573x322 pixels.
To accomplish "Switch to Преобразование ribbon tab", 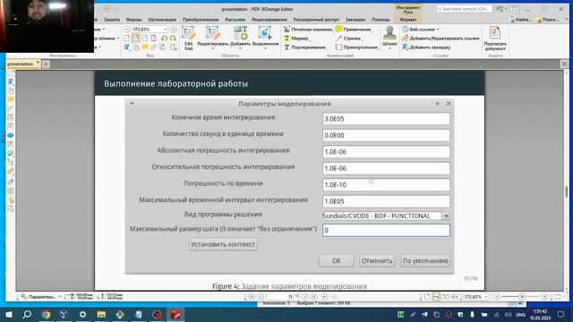I will [x=201, y=20].
